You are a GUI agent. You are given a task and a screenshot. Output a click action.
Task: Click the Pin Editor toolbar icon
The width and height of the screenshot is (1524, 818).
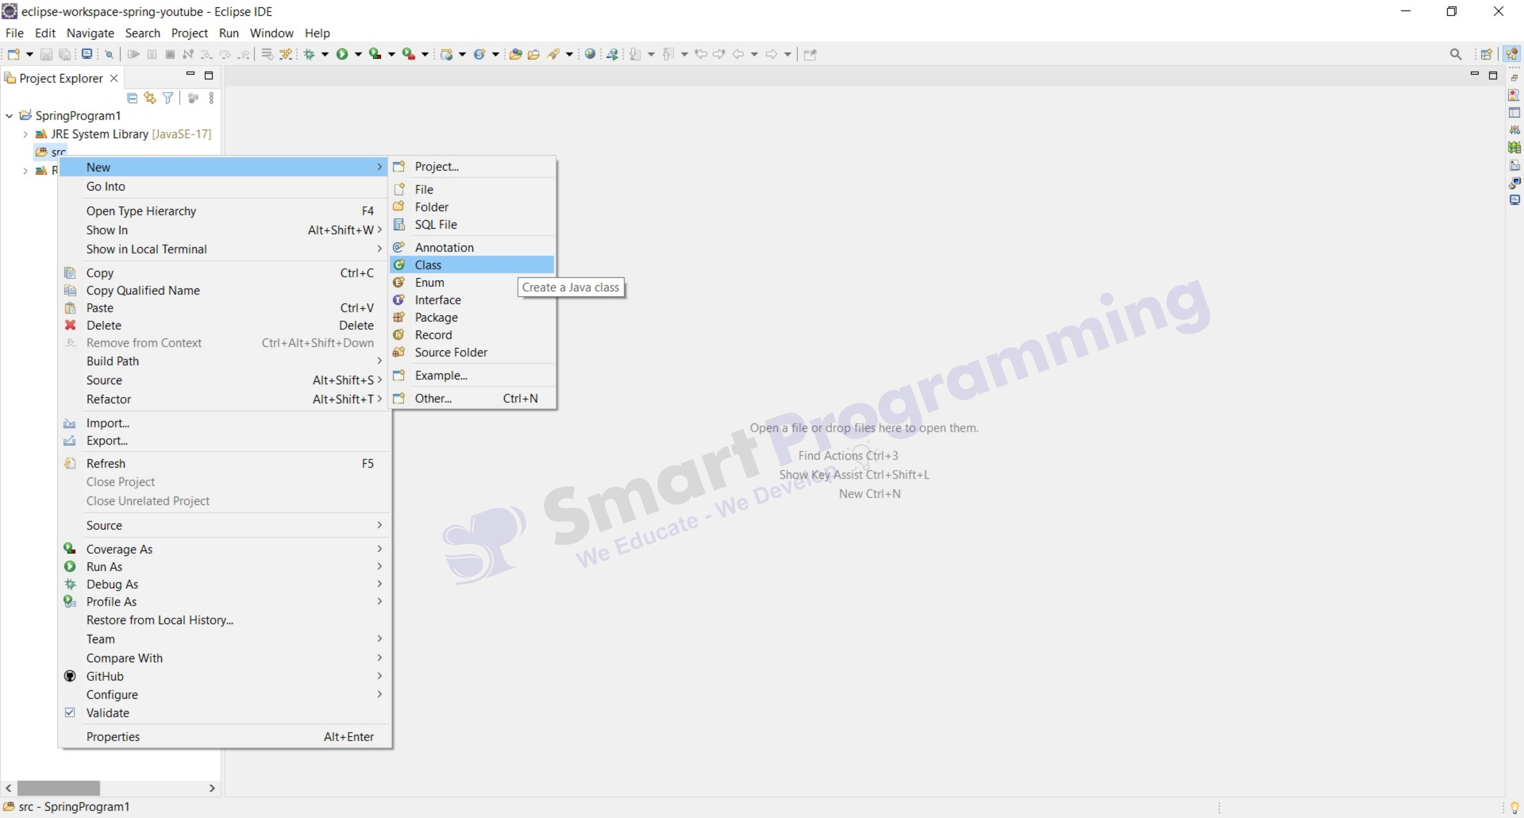click(x=810, y=55)
